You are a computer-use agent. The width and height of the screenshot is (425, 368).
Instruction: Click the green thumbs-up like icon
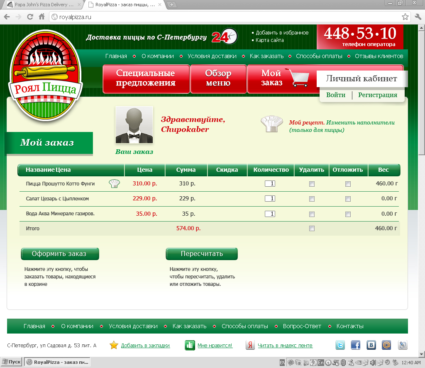(x=190, y=345)
